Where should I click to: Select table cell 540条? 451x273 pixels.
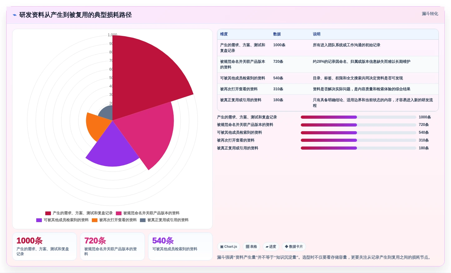click(x=278, y=78)
